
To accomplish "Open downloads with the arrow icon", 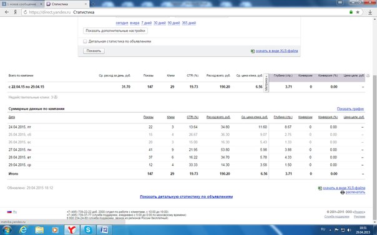I will (370, 12).
